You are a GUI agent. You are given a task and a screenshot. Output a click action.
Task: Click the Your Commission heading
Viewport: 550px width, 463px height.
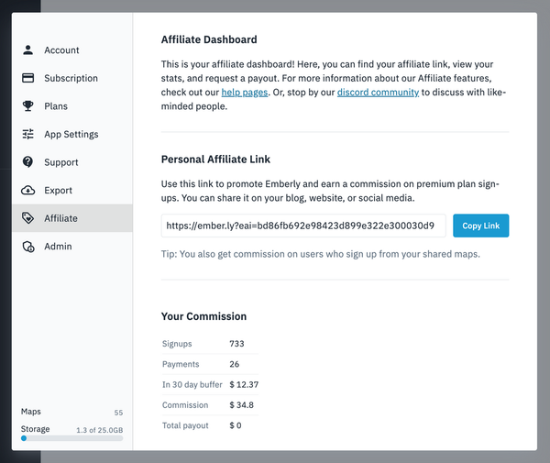point(203,316)
